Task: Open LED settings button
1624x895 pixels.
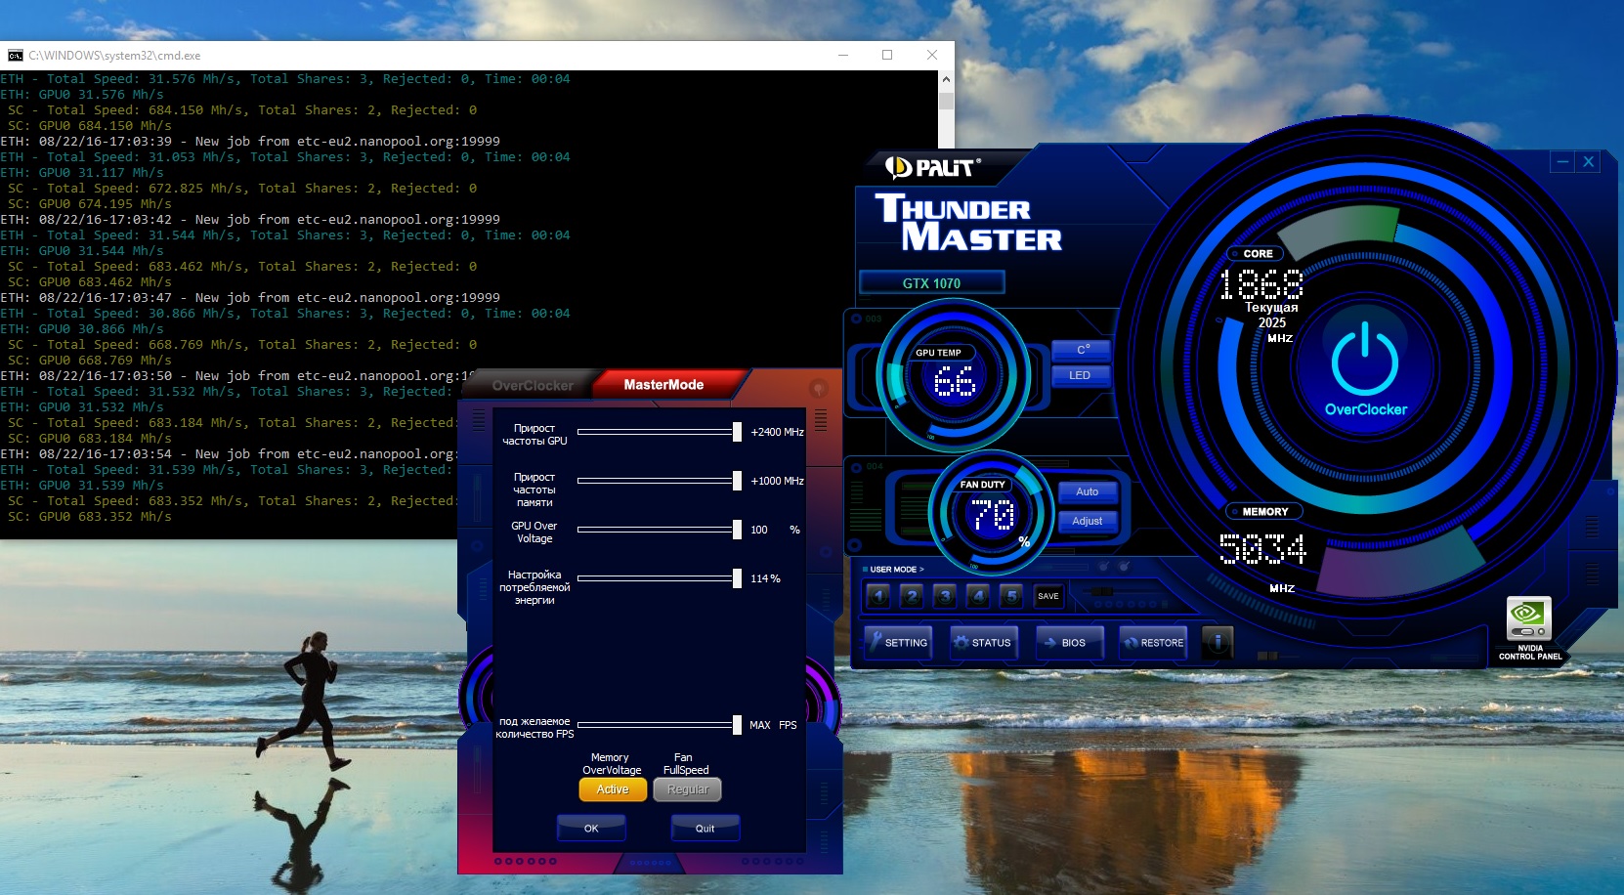Action: [1082, 375]
